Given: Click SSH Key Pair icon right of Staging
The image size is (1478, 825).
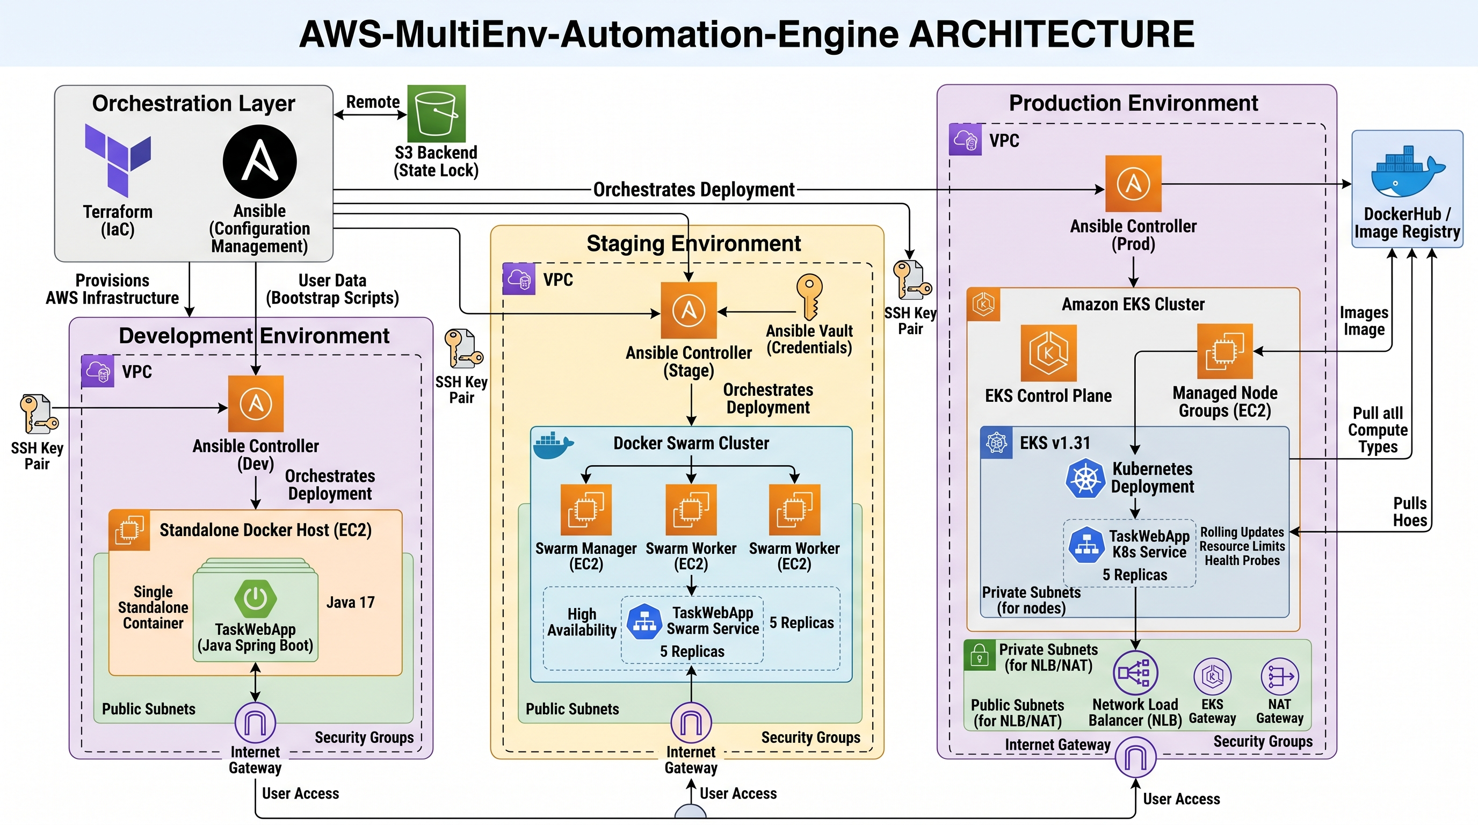Looking at the screenshot, I should (x=912, y=280).
